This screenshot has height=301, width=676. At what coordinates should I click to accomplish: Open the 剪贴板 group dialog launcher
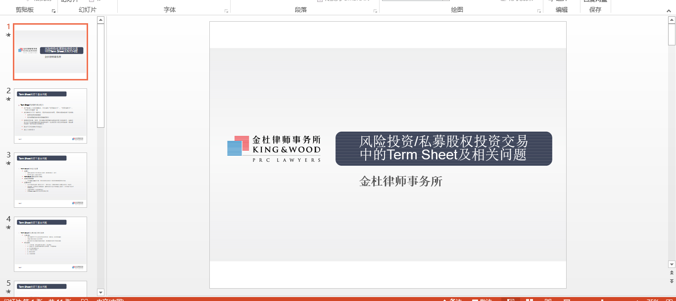(x=53, y=10)
